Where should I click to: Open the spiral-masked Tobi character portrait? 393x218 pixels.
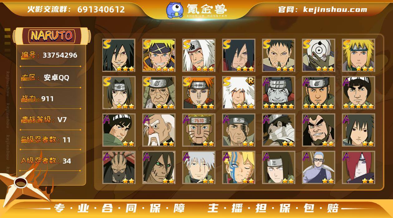pos(318,55)
